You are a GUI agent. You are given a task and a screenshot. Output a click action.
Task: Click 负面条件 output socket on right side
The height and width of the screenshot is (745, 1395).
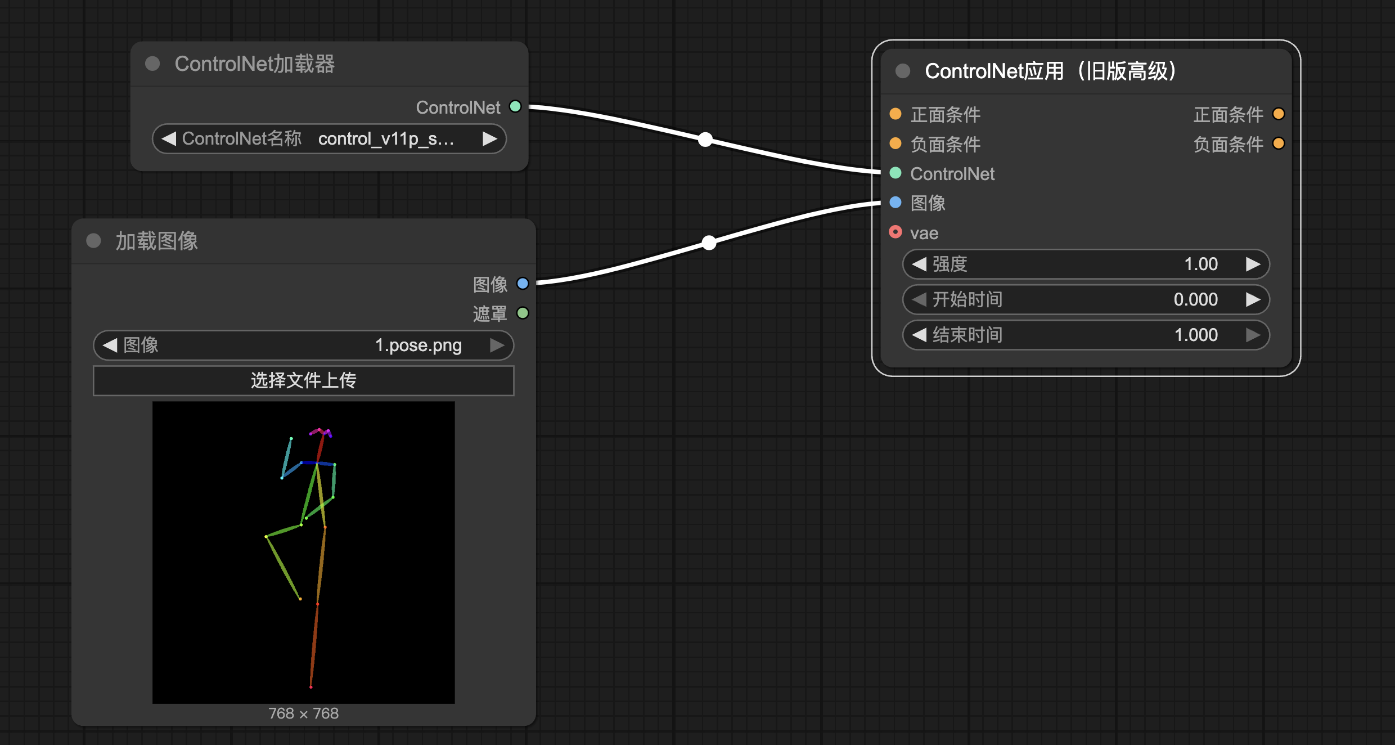pos(1279,143)
